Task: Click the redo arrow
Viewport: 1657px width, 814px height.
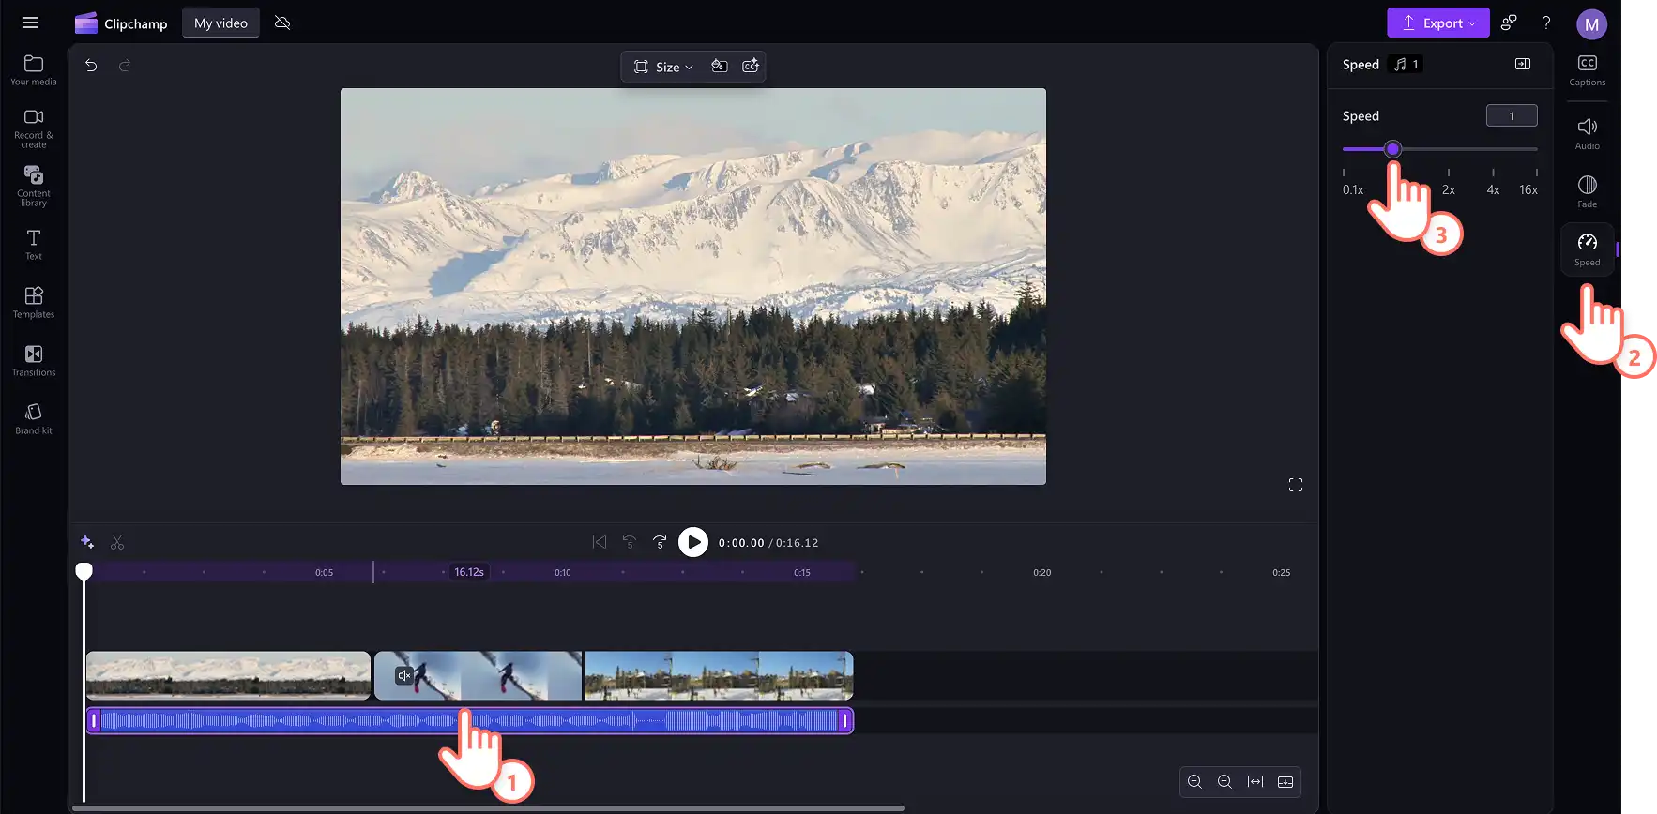Action: tap(125, 65)
